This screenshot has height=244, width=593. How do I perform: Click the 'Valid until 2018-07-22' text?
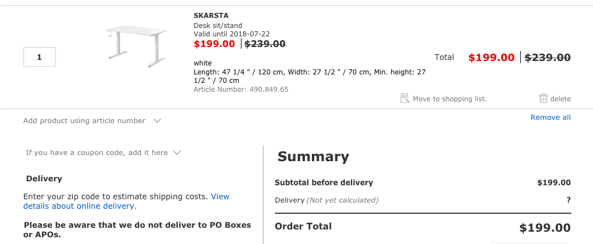232,34
